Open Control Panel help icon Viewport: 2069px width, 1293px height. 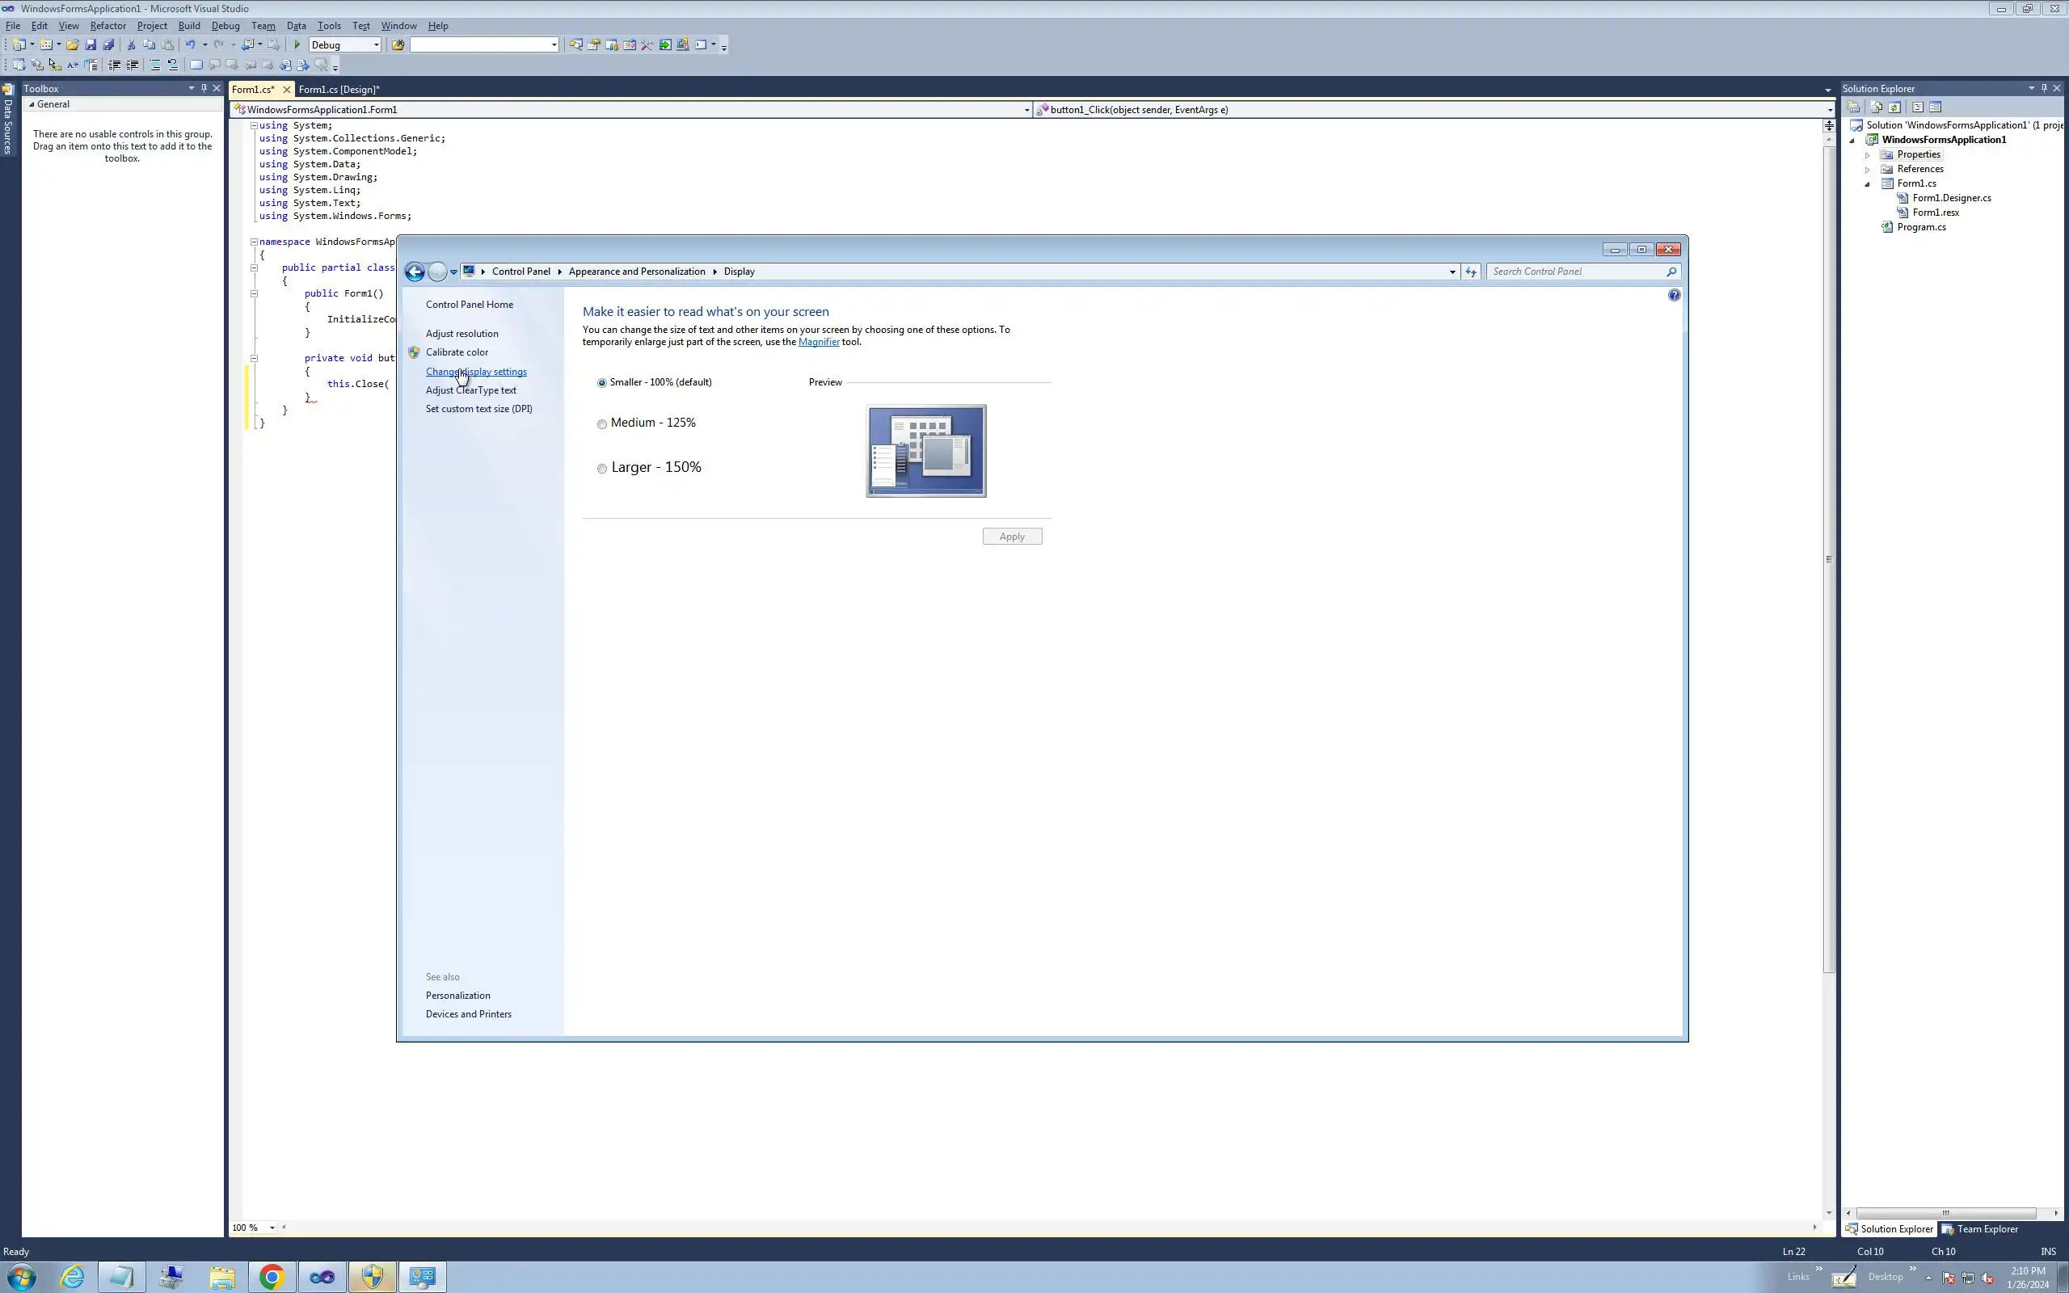click(1673, 295)
